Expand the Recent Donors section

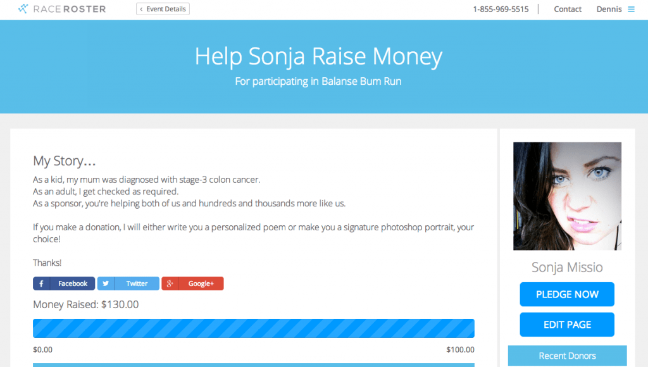[x=566, y=355]
